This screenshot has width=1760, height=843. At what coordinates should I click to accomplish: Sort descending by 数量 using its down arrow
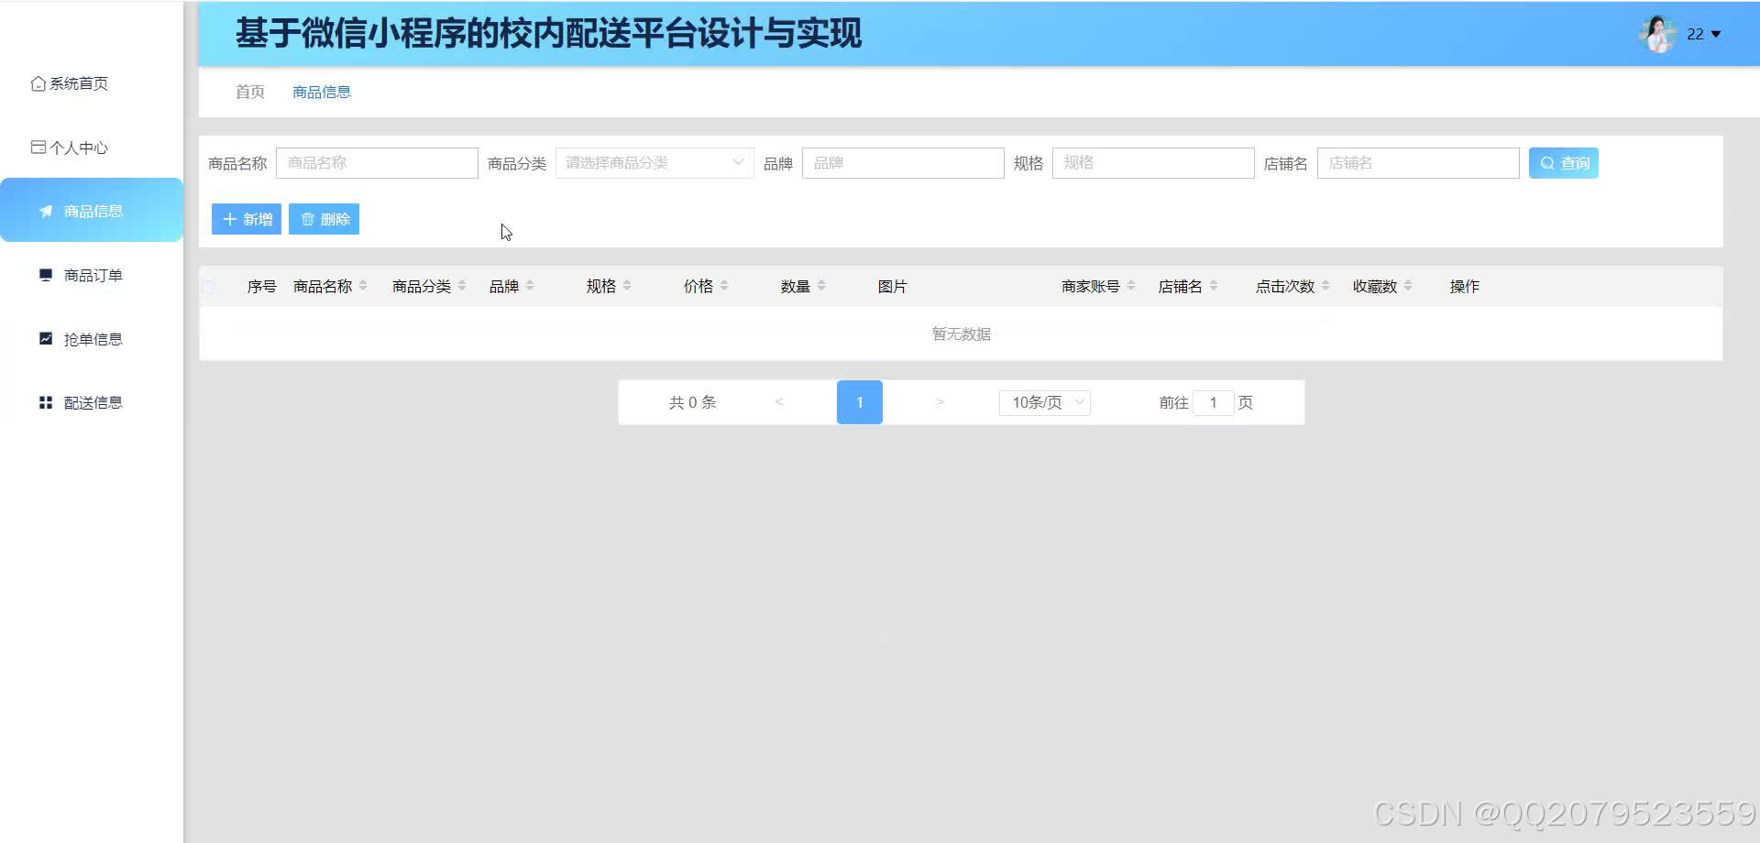click(x=823, y=290)
